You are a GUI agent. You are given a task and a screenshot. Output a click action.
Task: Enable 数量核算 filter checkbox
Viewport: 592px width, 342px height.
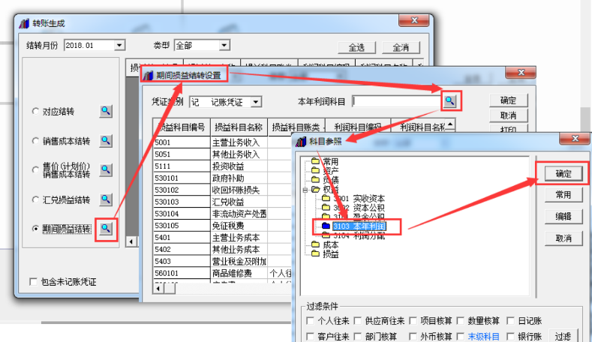460,321
